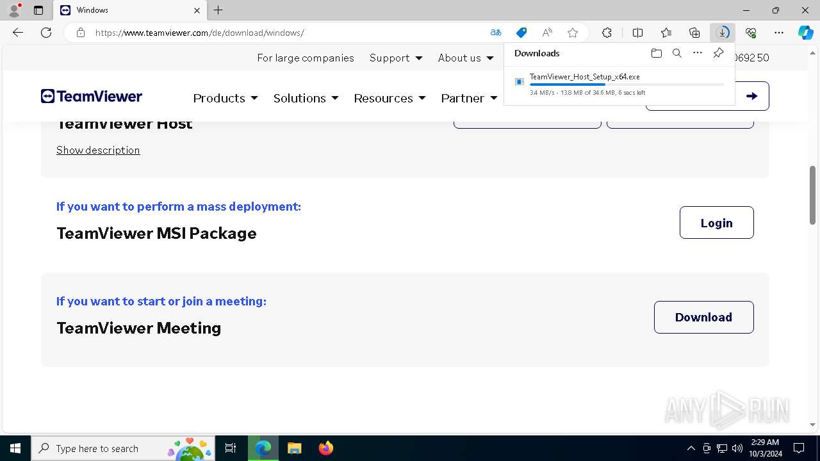Show hidden system tray icons
The width and height of the screenshot is (820, 461).
point(691,448)
